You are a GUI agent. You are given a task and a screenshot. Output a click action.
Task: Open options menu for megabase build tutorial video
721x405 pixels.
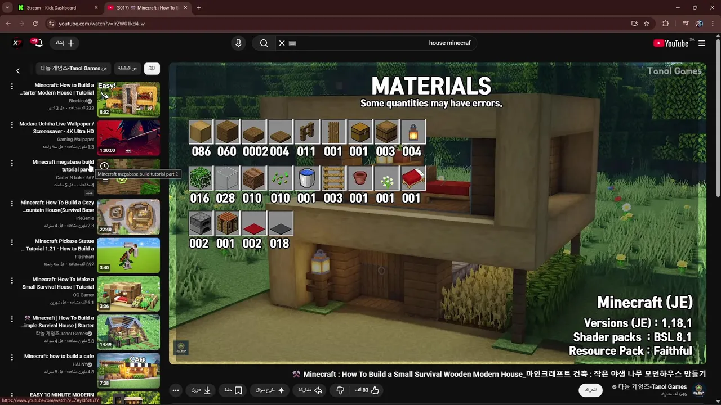pos(12,163)
